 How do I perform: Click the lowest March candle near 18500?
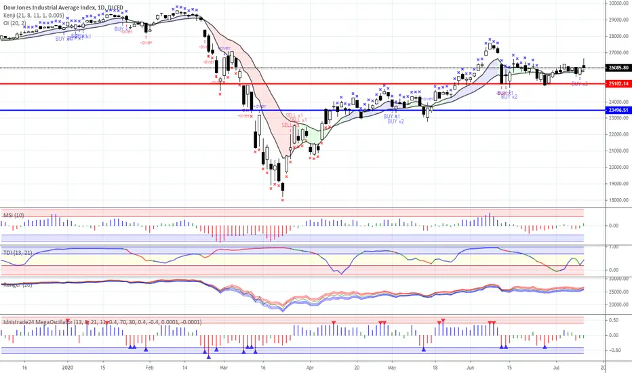pyautogui.click(x=283, y=188)
